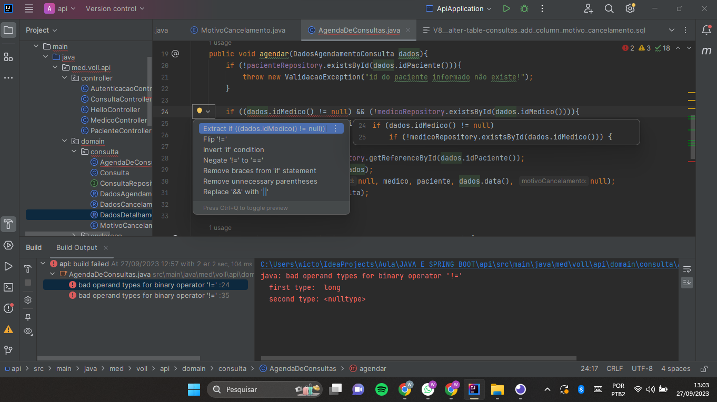Image resolution: width=717 pixels, height=402 pixels.
Task: Switch to MotivoCancelamento.java tab
Action: point(237,30)
